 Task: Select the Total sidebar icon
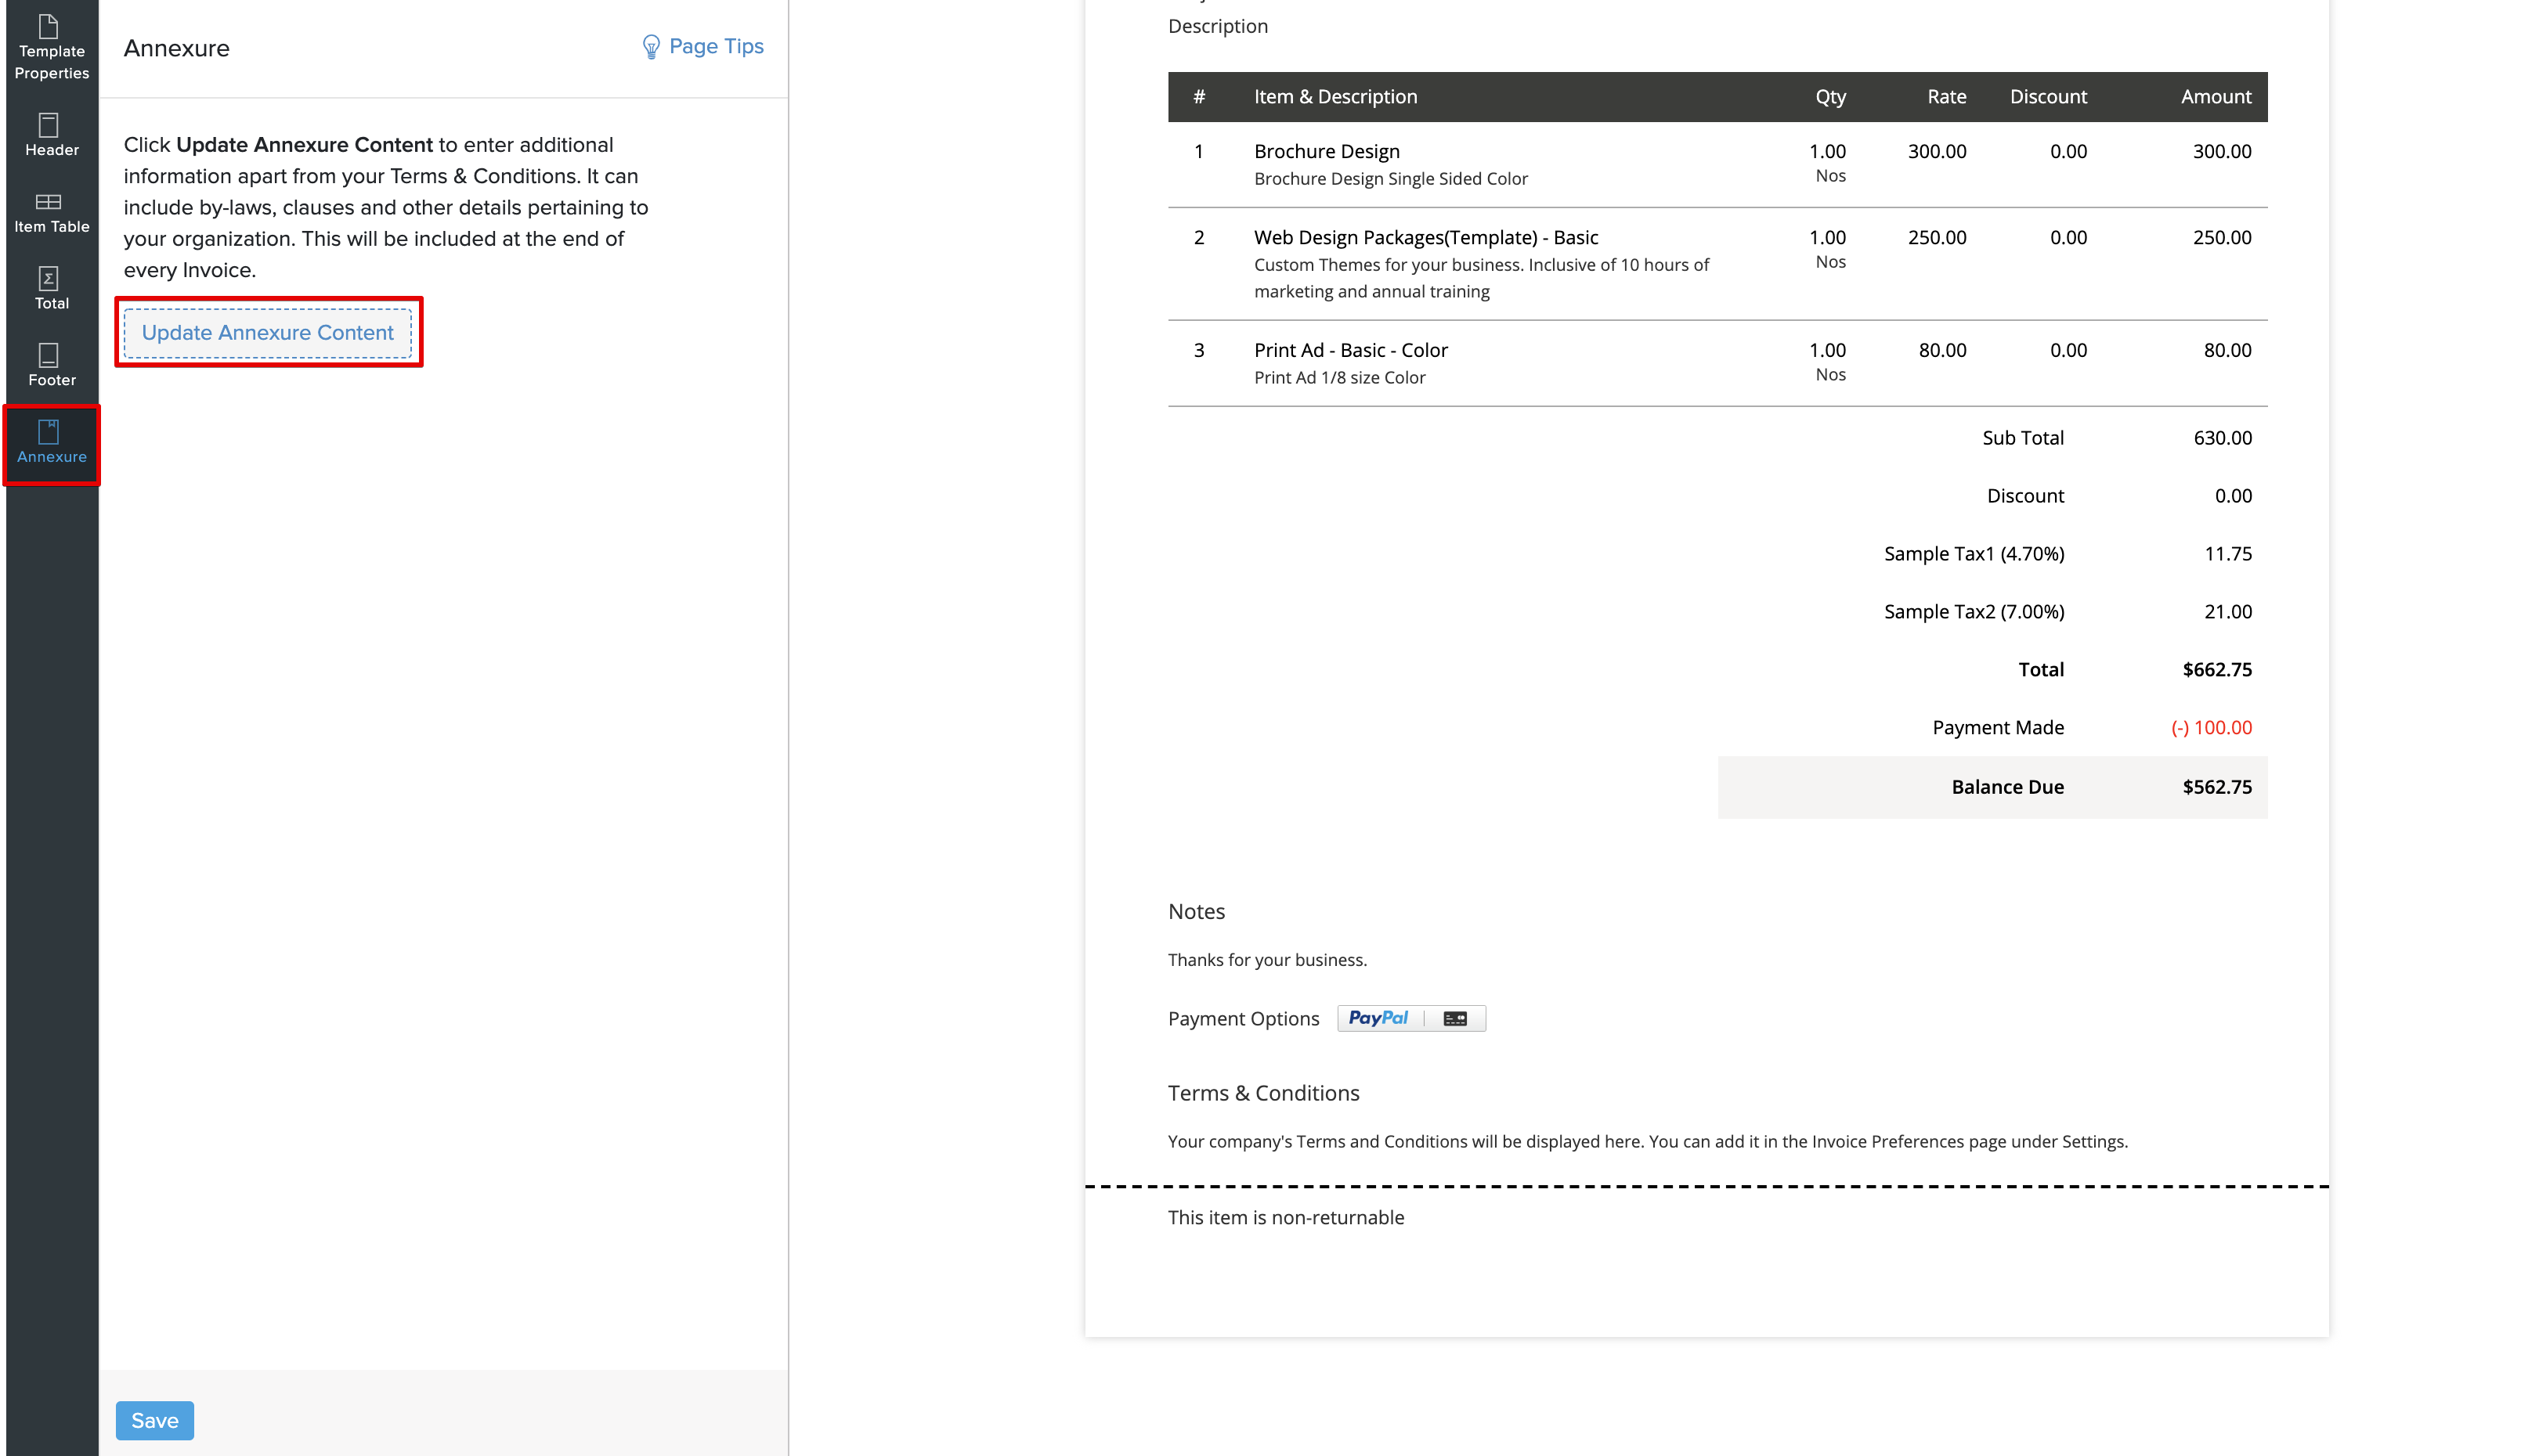(51, 289)
